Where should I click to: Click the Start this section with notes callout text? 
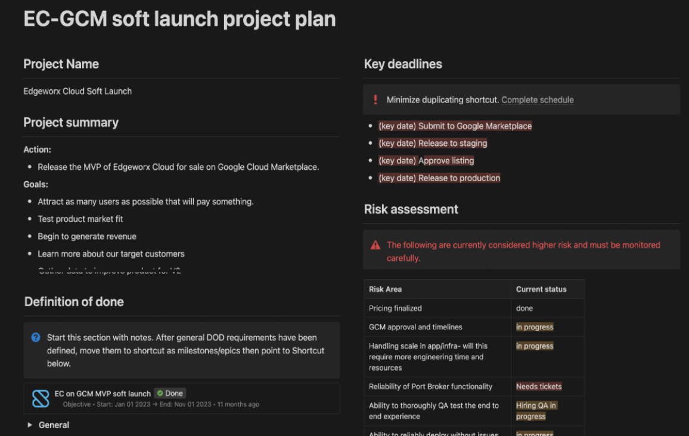pos(185,350)
